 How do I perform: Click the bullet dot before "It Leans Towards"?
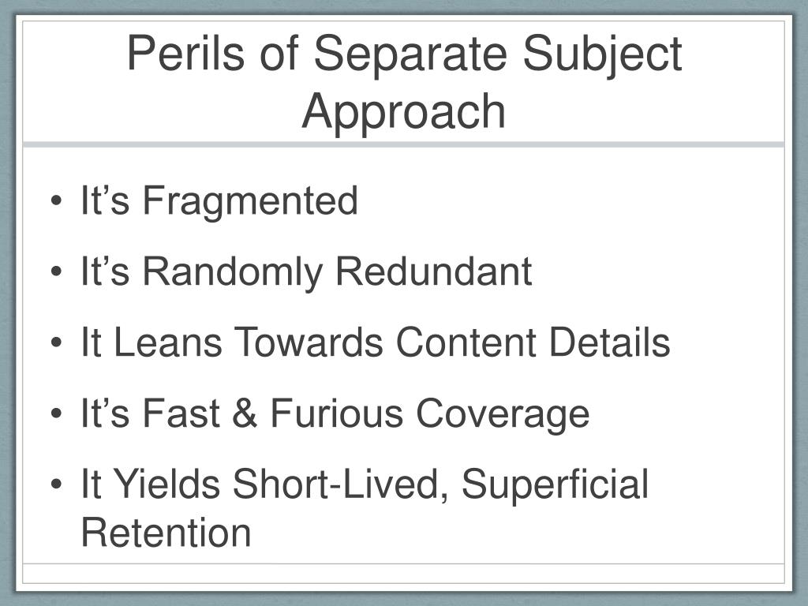[x=56, y=342]
